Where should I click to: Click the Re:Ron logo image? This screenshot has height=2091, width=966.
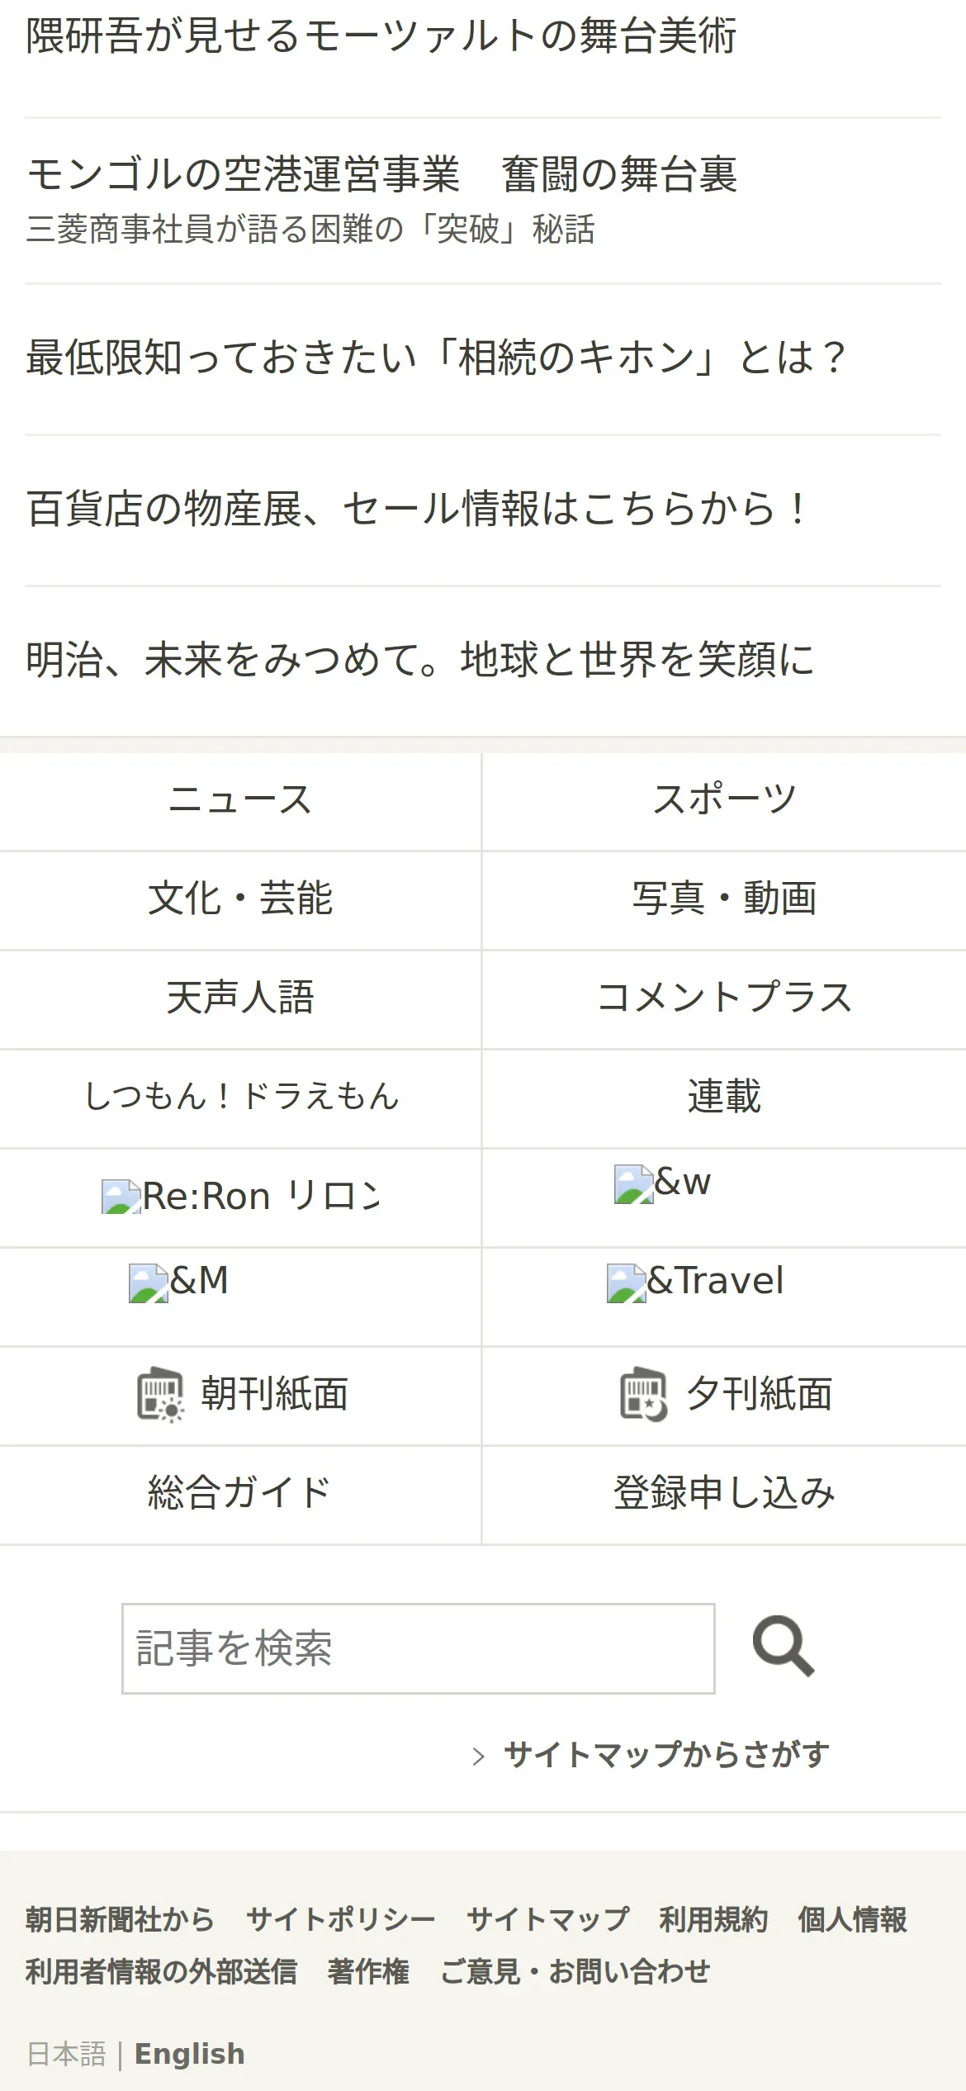point(121,1197)
